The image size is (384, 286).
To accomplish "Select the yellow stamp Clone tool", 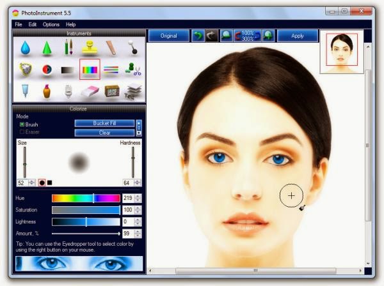I will pyautogui.click(x=90, y=47).
